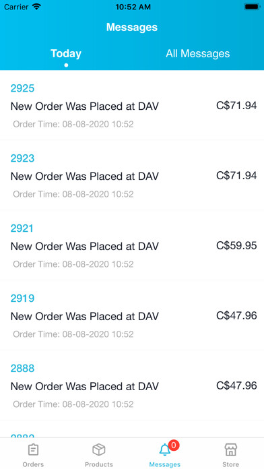Tap the Store tab label
Screen dimensions: 264x469
(231, 464)
